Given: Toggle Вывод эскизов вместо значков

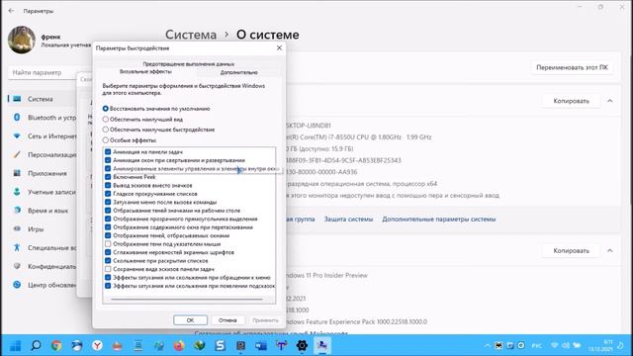Looking at the screenshot, I should click(x=108, y=185).
